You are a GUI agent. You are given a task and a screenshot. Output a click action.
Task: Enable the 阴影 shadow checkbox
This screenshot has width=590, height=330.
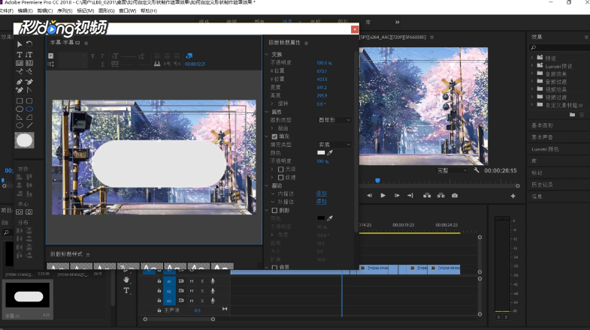click(274, 210)
